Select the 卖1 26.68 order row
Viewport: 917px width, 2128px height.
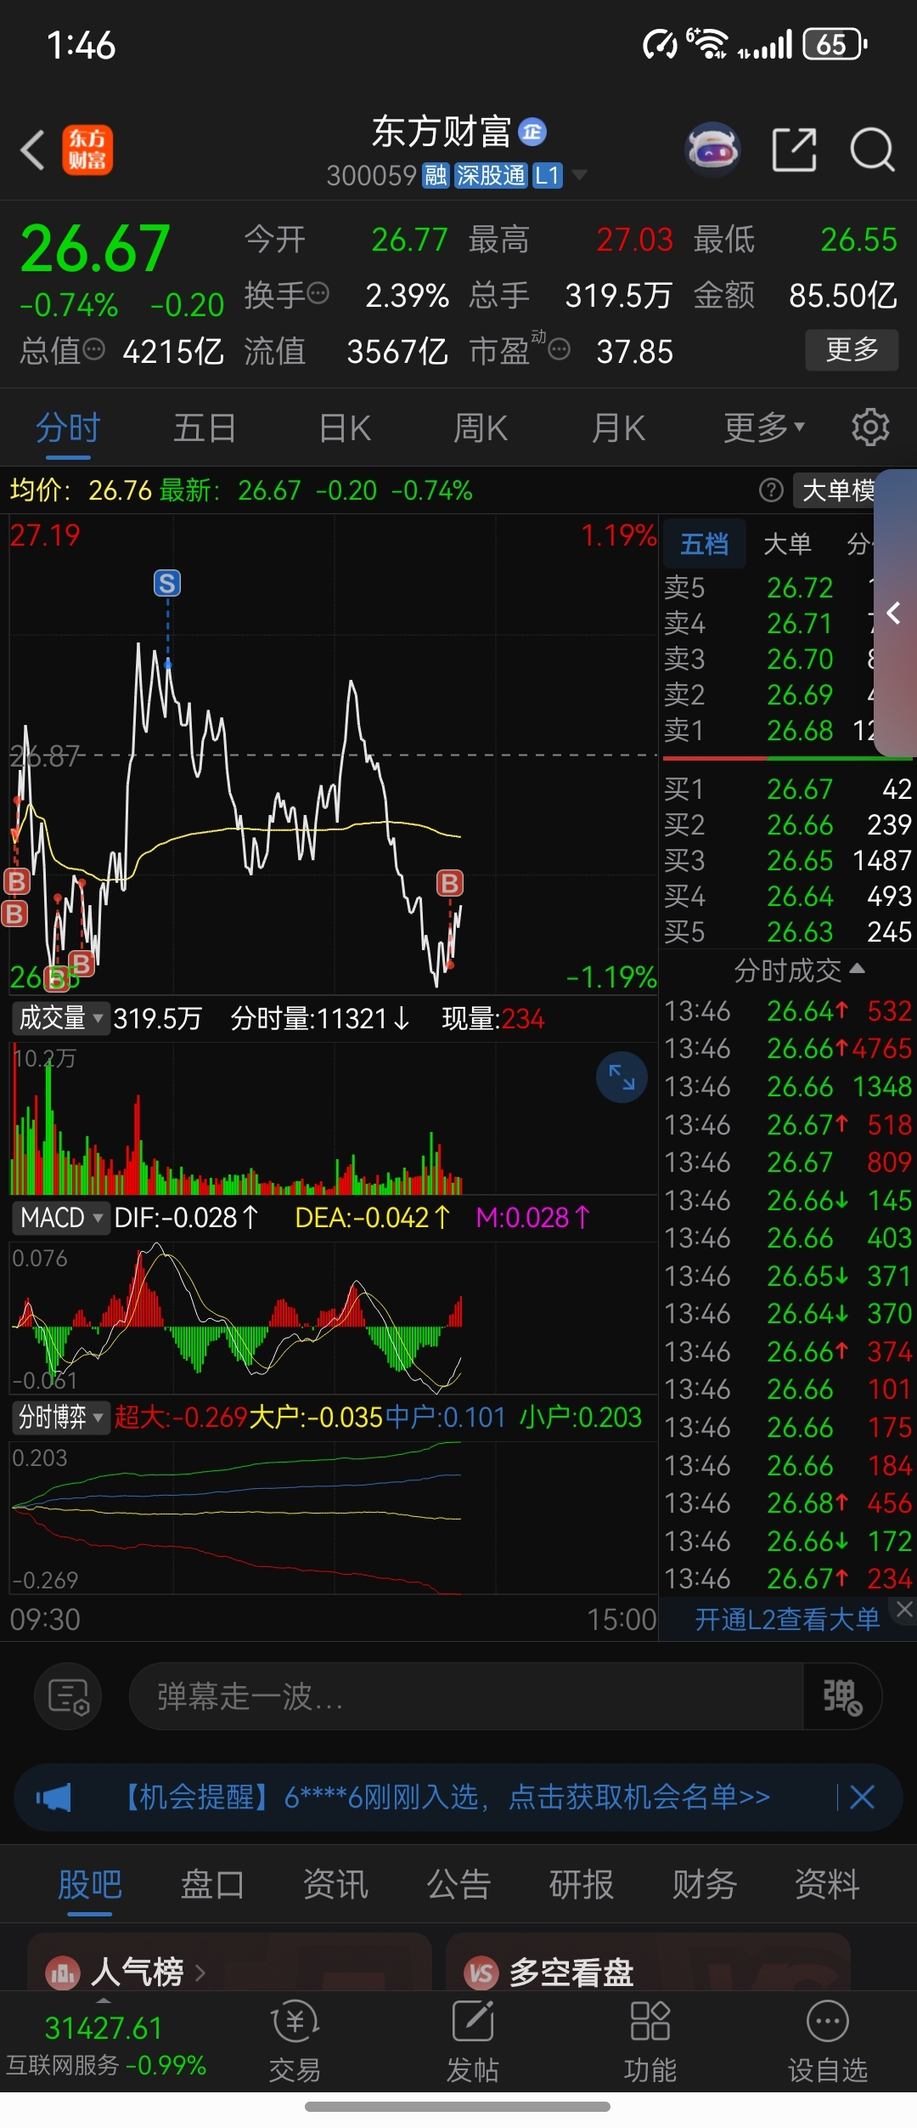(x=768, y=730)
